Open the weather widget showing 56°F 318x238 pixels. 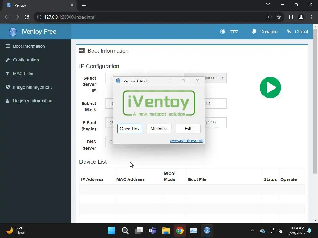tap(15, 231)
